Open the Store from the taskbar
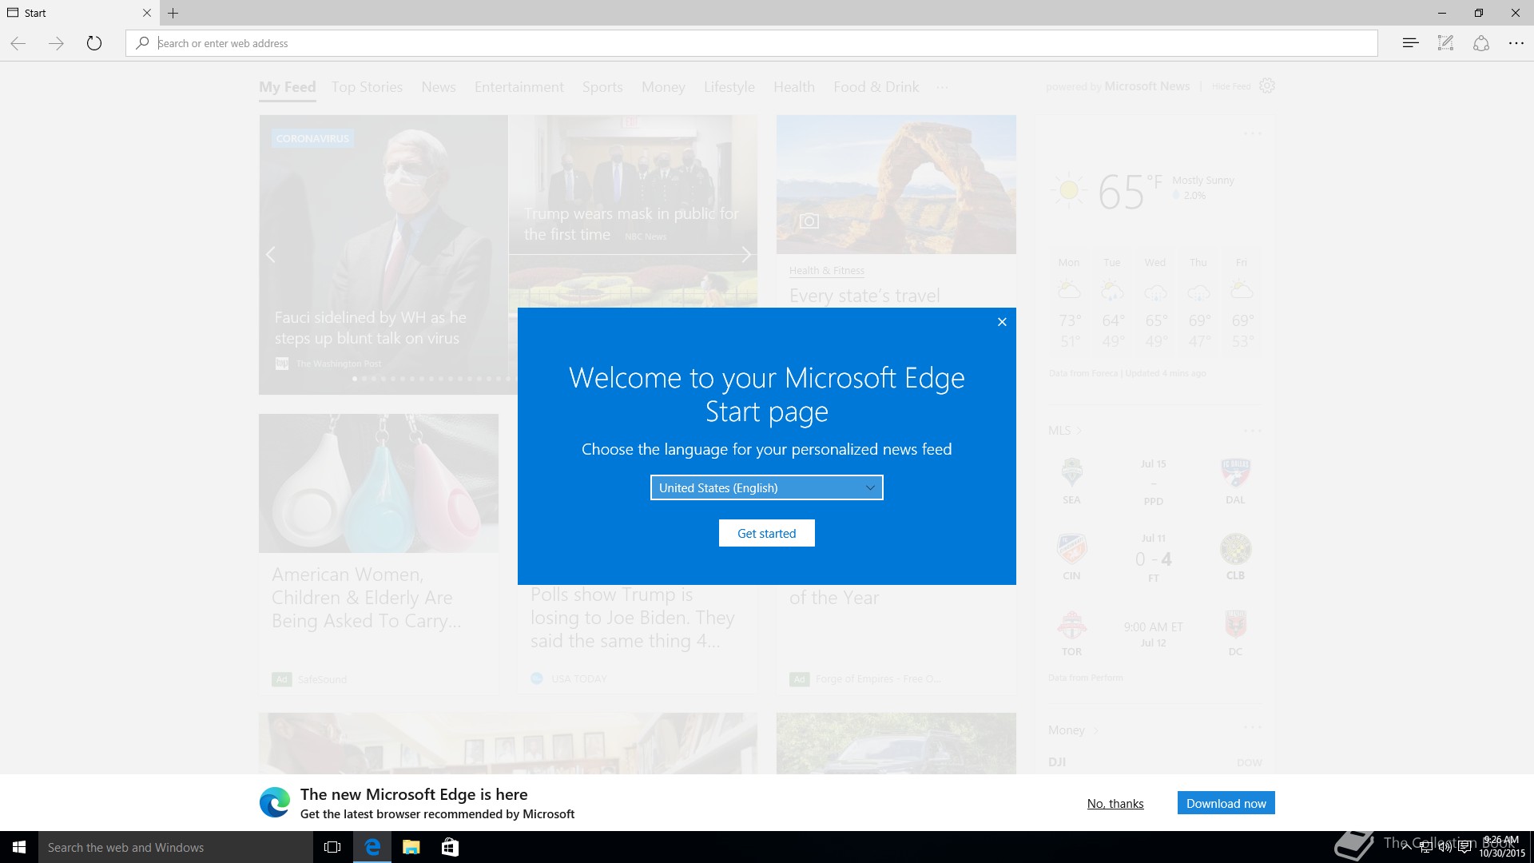This screenshot has height=863, width=1534. click(450, 847)
